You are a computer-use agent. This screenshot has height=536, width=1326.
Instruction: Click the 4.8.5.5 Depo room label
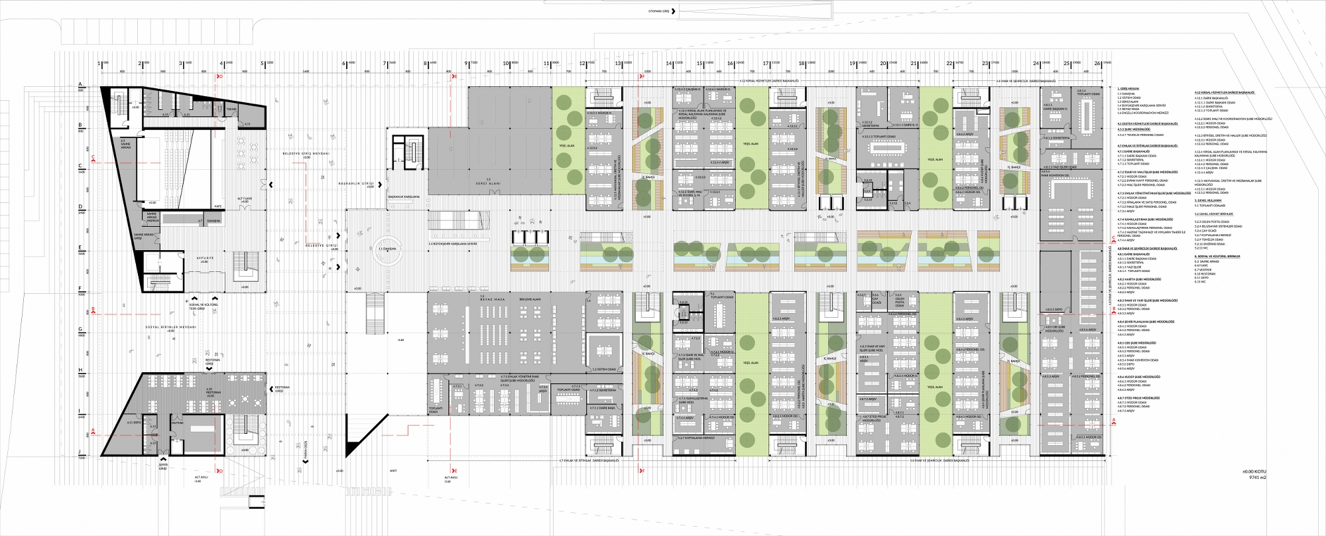tap(1054, 309)
